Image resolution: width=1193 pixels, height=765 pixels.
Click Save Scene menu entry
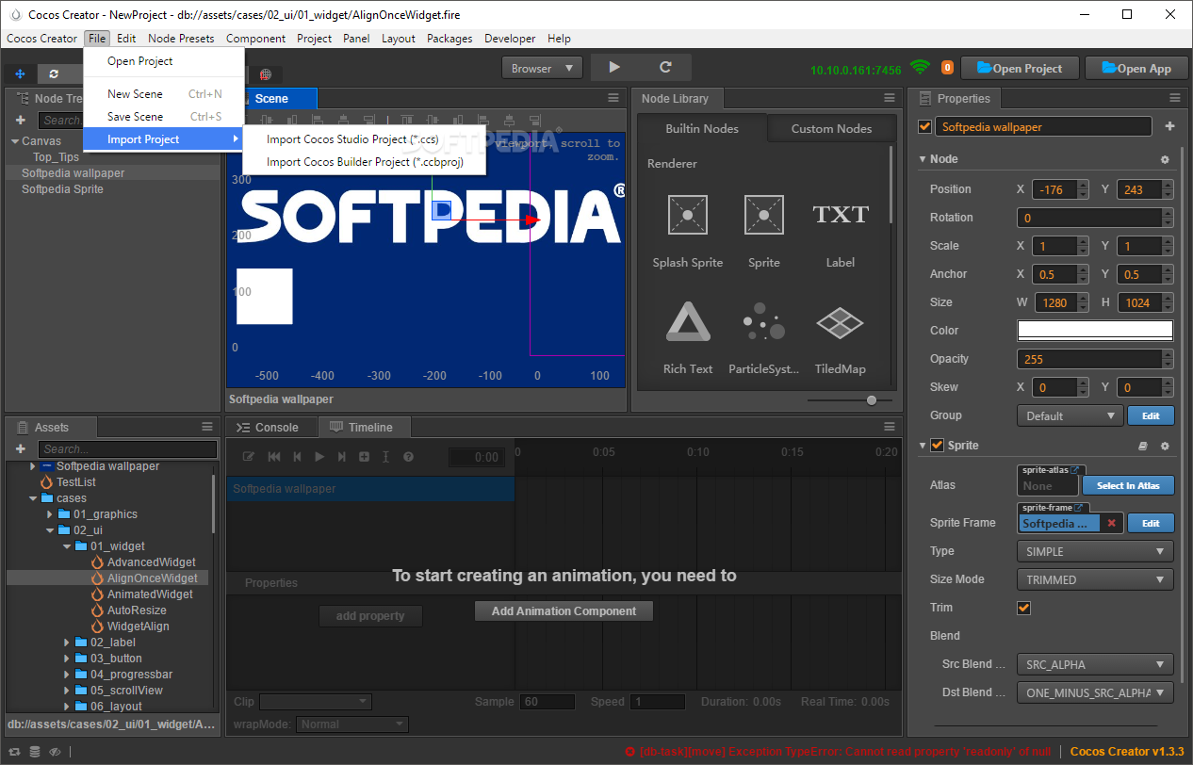pos(164,117)
